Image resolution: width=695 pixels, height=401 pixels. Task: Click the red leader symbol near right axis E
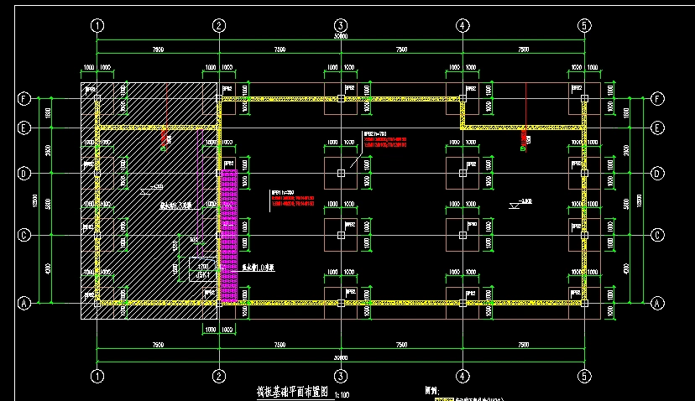pyautogui.click(x=523, y=138)
